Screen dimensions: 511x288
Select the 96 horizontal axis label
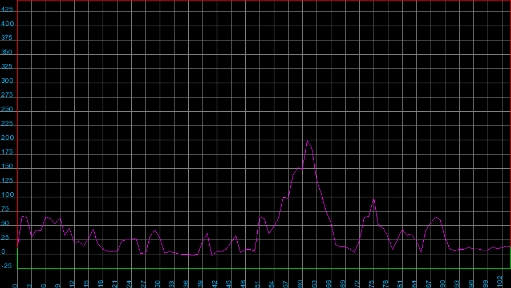point(471,284)
